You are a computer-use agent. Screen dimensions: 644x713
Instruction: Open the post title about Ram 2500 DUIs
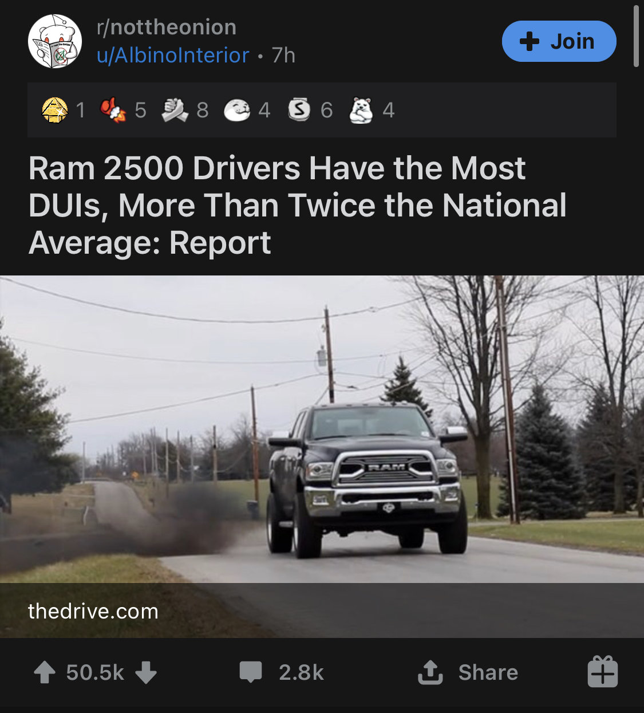298,205
